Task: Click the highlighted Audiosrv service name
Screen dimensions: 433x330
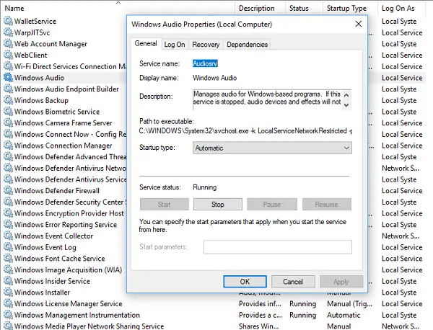Action: [x=205, y=63]
